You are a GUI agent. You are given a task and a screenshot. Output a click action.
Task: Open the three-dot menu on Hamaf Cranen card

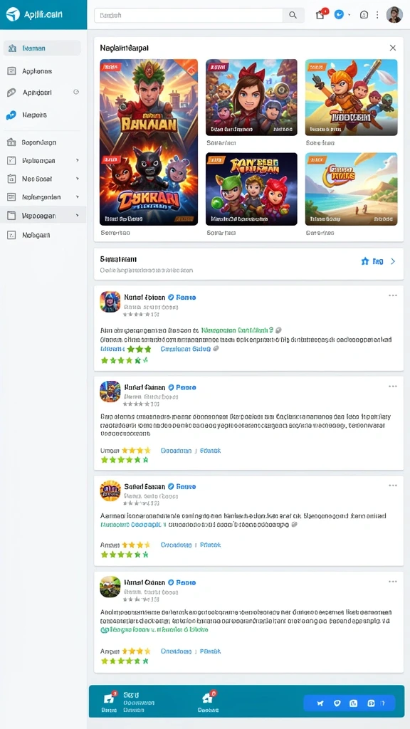pyautogui.click(x=393, y=582)
